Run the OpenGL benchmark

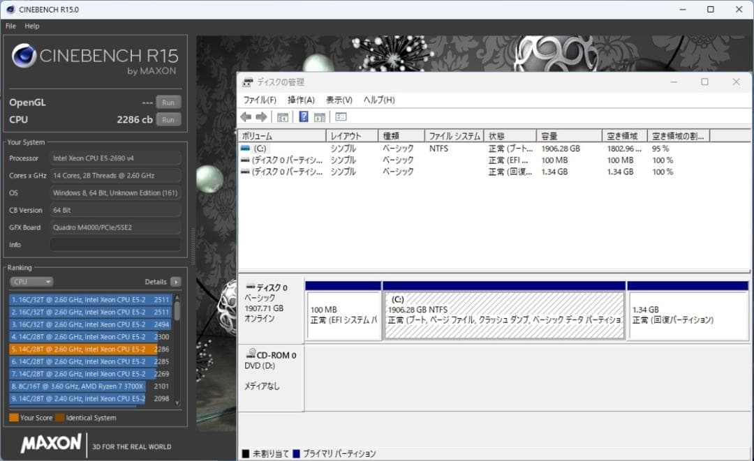pyautogui.click(x=168, y=102)
